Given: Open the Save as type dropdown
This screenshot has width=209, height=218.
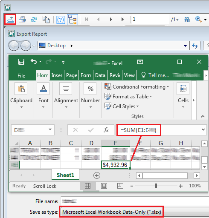Looking at the screenshot, I should tap(134, 212).
